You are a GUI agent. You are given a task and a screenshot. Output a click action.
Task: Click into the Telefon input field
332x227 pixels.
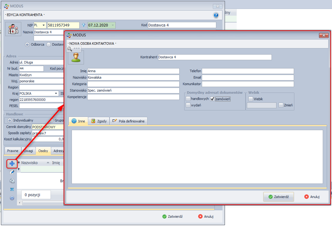[248, 71]
